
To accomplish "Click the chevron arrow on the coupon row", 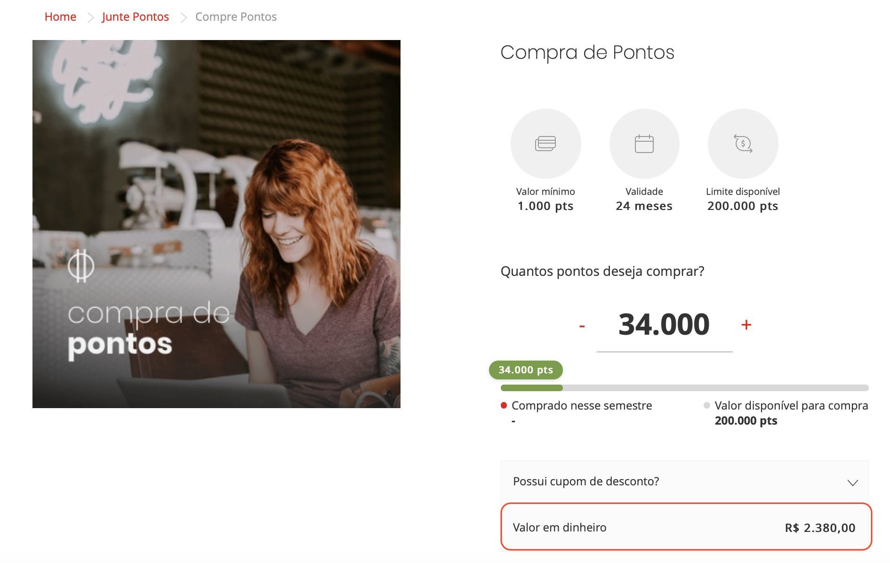I will point(852,483).
